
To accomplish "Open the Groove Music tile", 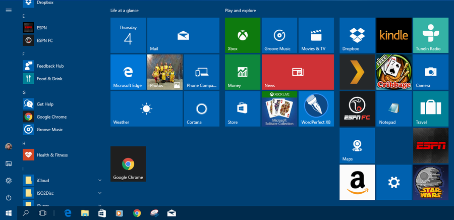I will [x=279, y=35].
